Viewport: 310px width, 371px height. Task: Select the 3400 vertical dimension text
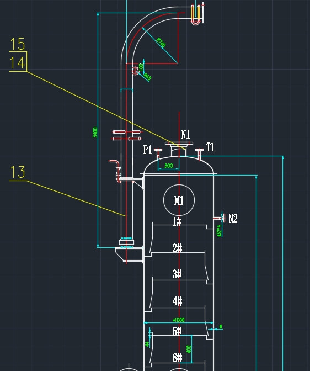pyautogui.click(x=95, y=132)
